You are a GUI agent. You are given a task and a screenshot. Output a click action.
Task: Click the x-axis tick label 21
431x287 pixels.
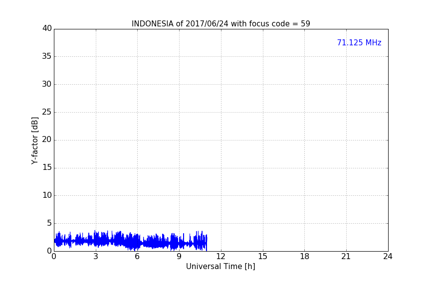click(x=346, y=257)
